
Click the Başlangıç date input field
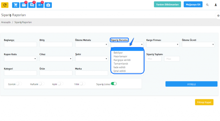20,44
